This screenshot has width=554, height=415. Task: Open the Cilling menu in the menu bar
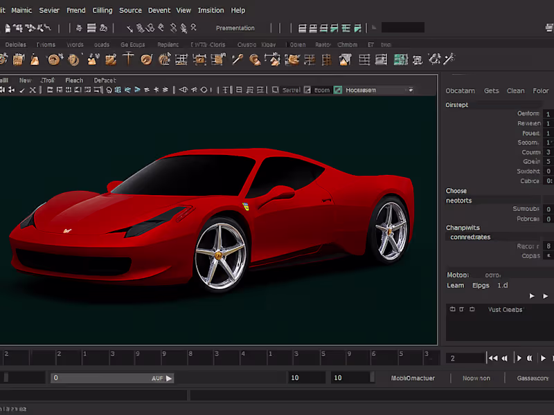pyautogui.click(x=102, y=10)
